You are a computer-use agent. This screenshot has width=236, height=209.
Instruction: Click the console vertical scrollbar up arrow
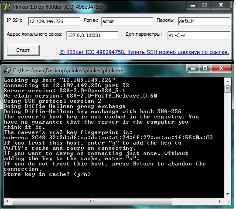(228, 81)
